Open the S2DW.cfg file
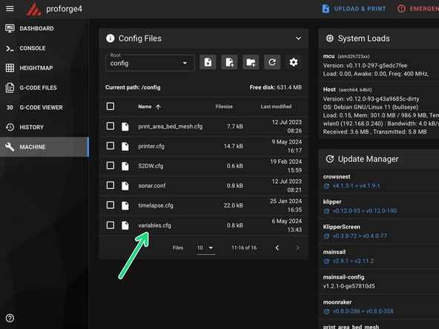The image size is (439, 329). coord(151,166)
